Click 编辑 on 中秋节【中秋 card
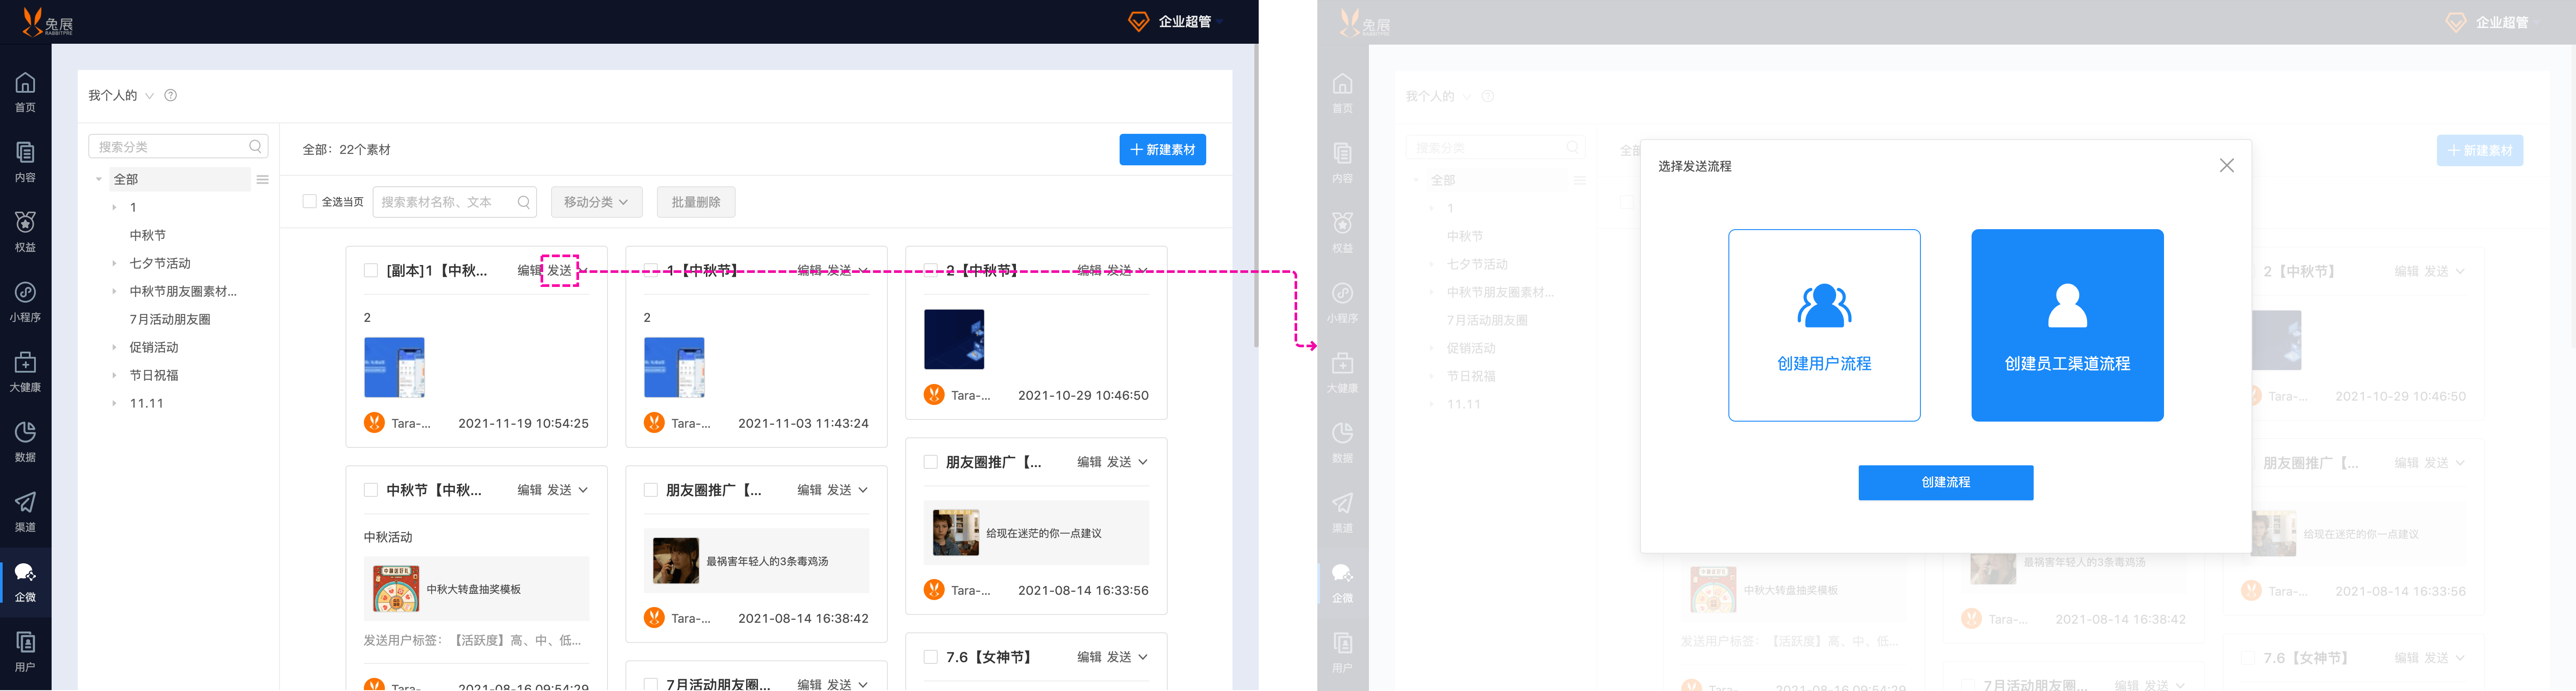Image resolution: width=2576 pixels, height=691 pixels. pos(529,490)
